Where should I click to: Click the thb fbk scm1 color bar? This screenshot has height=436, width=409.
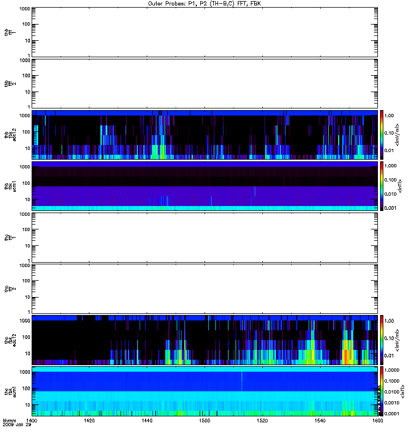tap(382, 186)
